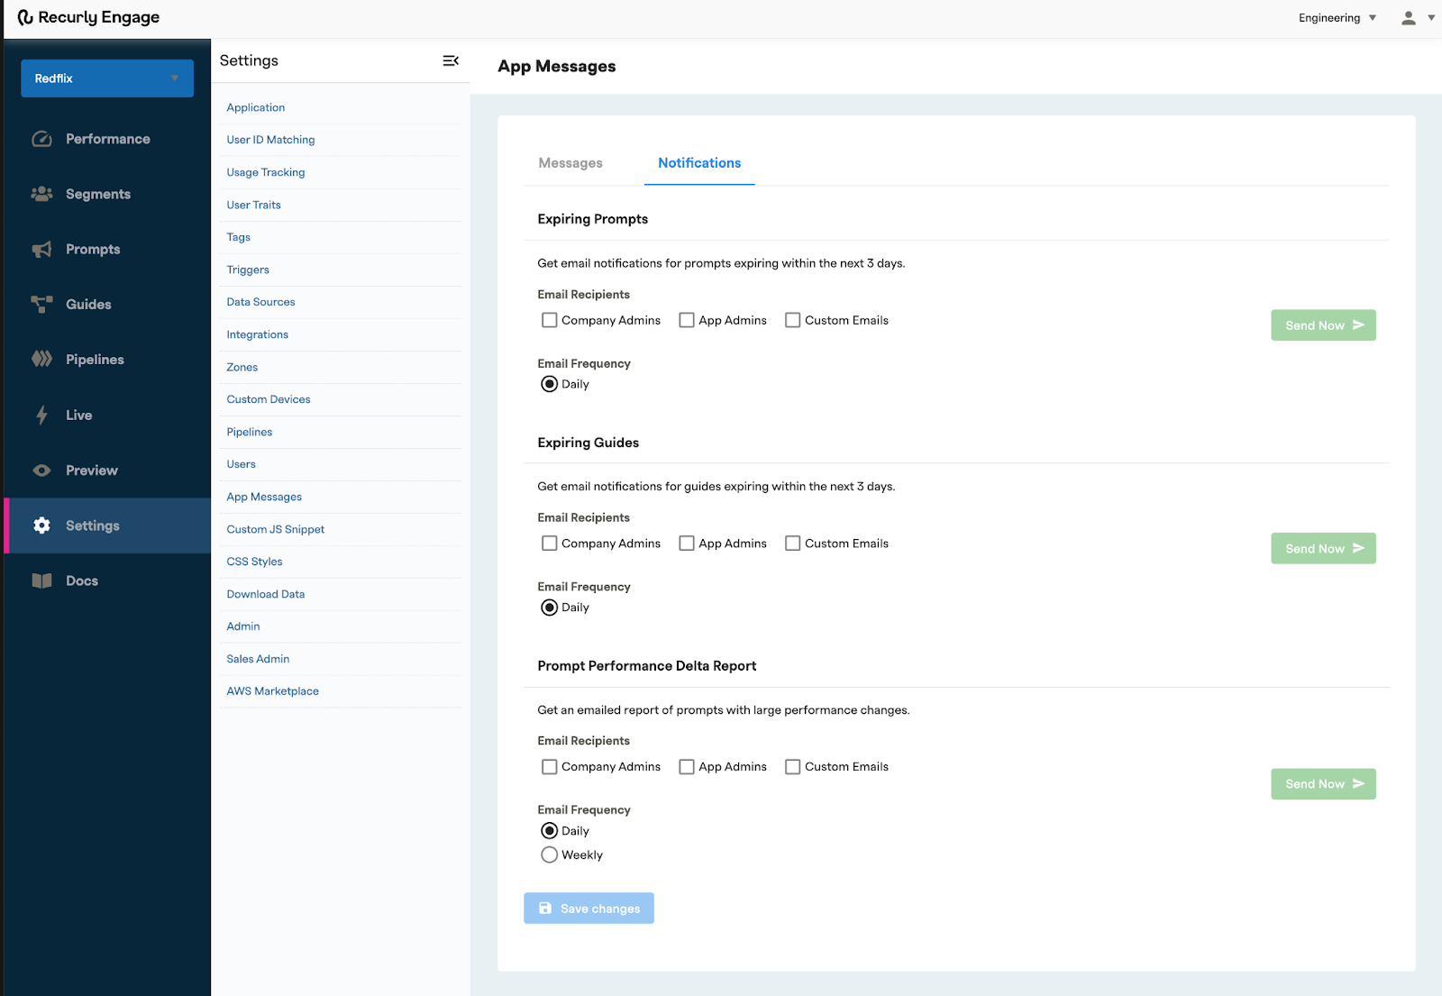This screenshot has width=1442, height=996.
Task: Click the Settings gear icon
Action: [x=41, y=525]
